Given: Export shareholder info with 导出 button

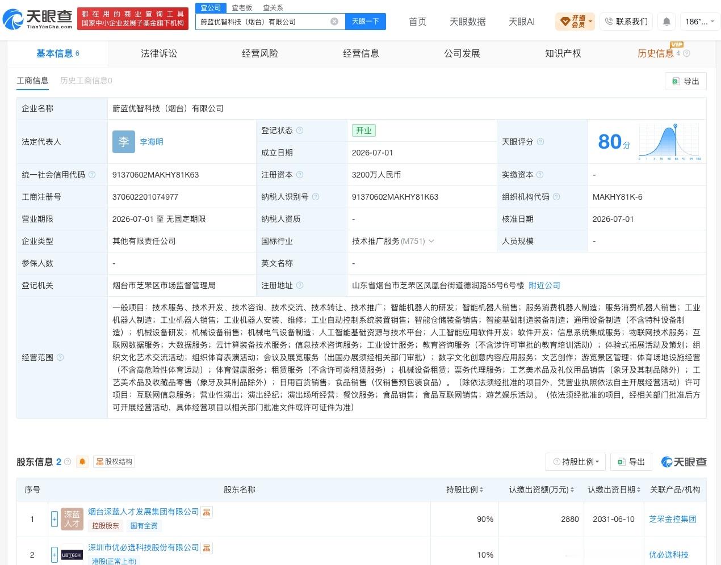Looking at the screenshot, I should (x=631, y=462).
